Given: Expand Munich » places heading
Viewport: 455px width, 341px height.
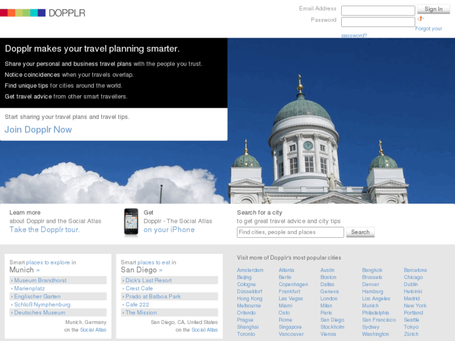Looking at the screenshot, I should point(25,270).
